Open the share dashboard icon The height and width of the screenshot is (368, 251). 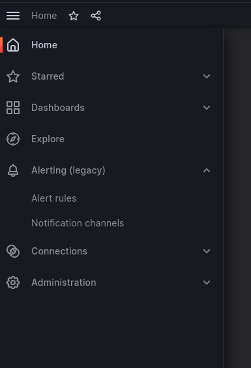click(96, 16)
